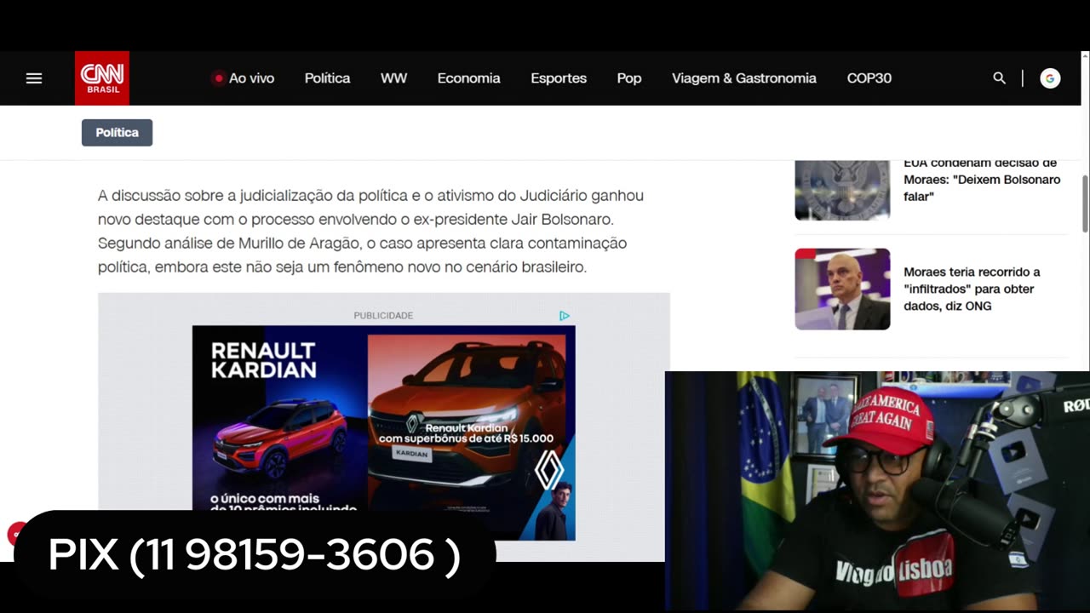The width and height of the screenshot is (1090, 613).
Task: Click the EUA seal article thumbnail
Action: click(842, 190)
